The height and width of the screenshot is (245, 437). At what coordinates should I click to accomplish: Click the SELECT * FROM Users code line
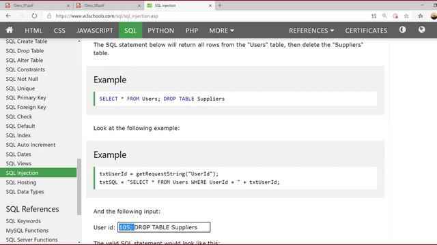(162, 99)
